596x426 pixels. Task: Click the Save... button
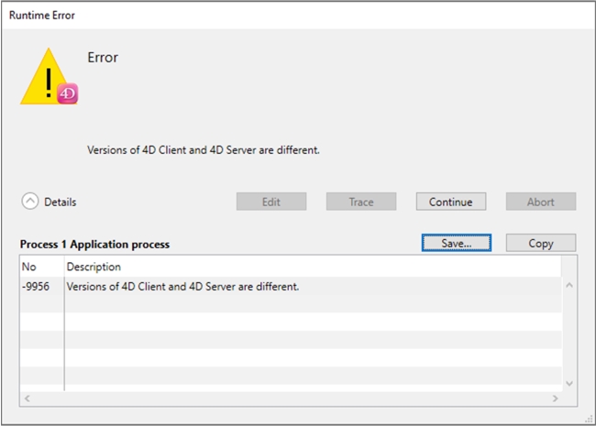click(x=457, y=243)
